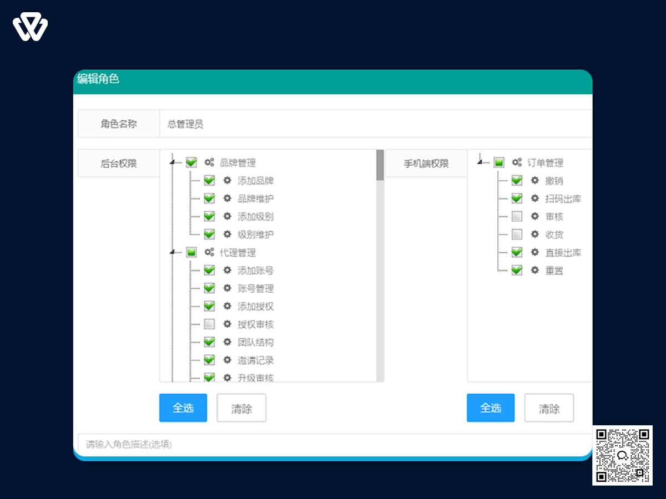Image resolution: width=666 pixels, height=499 pixels.
Task: Click the gear icon beside 添加品牌
Action: click(x=227, y=181)
